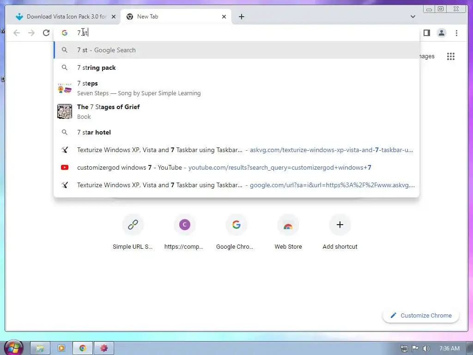Click the 7 Stages of Grief book thumbnail
The width and height of the screenshot is (473, 355).
pyautogui.click(x=65, y=111)
